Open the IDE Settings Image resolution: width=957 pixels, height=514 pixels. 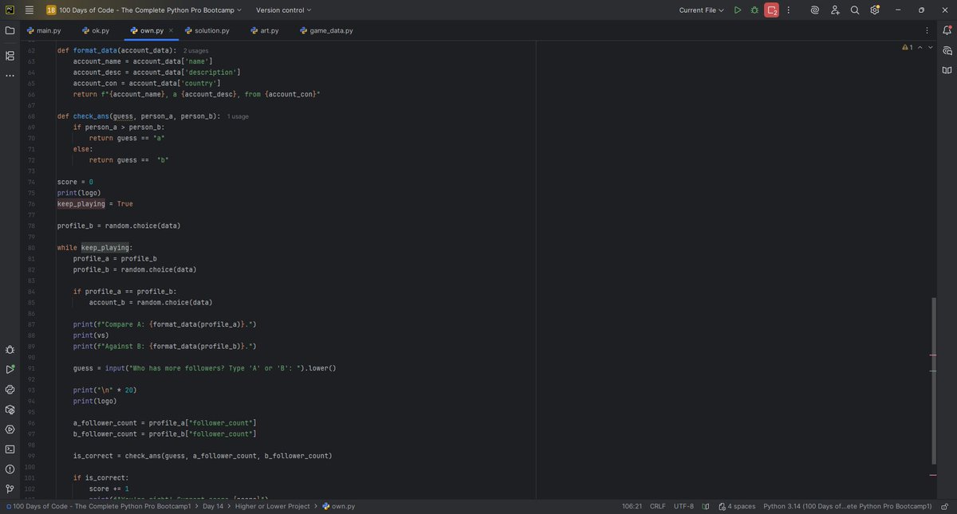click(875, 10)
